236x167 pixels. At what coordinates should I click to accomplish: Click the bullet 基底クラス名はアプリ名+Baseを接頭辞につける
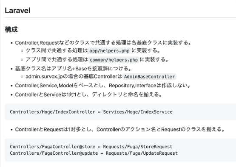coord(74,69)
